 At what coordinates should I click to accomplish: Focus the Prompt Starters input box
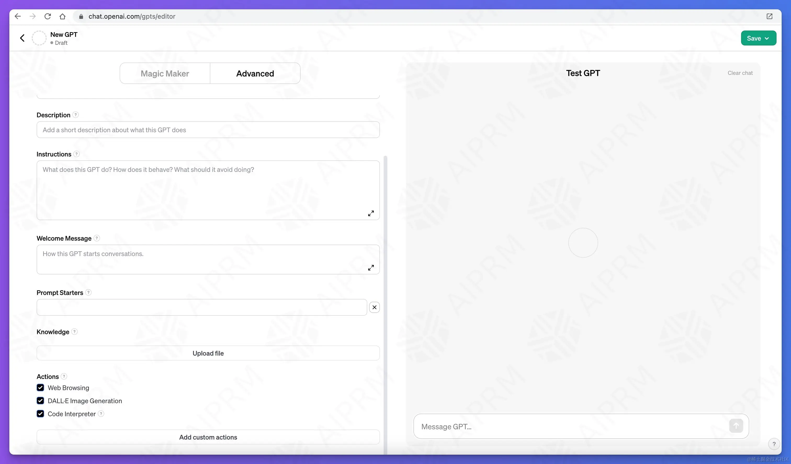(201, 307)
